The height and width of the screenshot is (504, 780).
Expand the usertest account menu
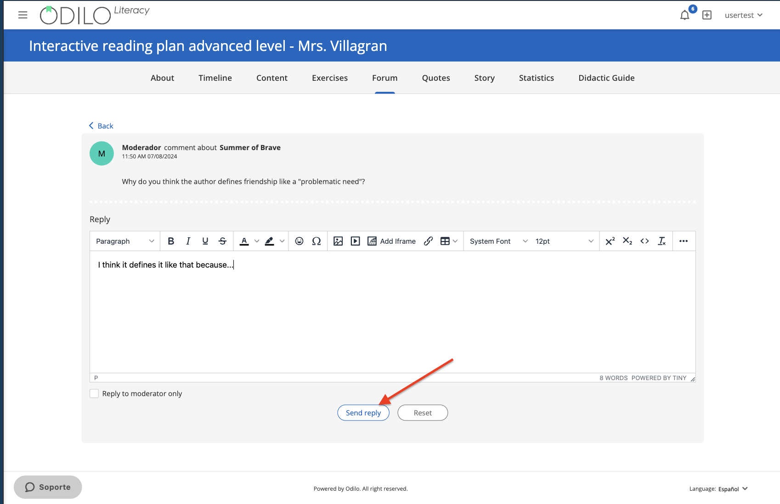[x=743, y=15]
